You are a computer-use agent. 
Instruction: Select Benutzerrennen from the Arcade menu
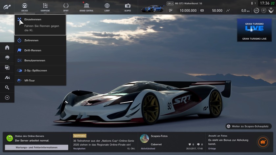(40, 60)
